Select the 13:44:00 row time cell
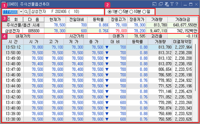 pos(13,86)
